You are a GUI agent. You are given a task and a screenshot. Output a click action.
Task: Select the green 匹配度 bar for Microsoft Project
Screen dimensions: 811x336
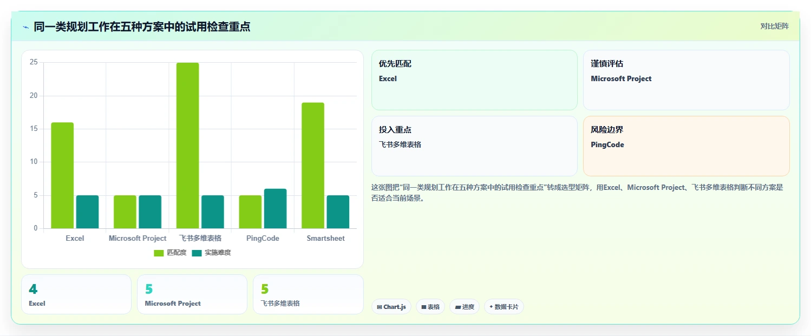coord(125,212)
